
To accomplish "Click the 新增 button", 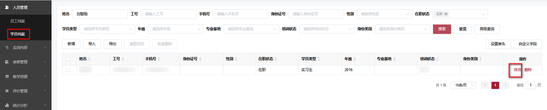I will tap(71, 44).
